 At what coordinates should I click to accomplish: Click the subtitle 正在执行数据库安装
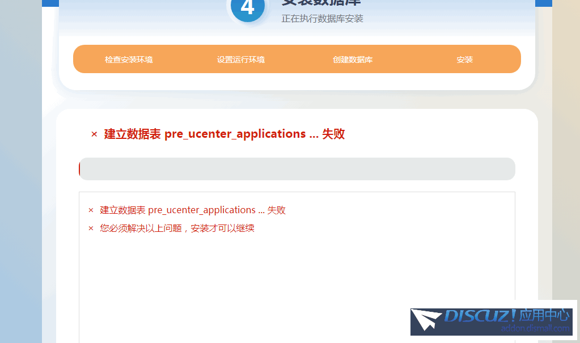pos(322,19)
